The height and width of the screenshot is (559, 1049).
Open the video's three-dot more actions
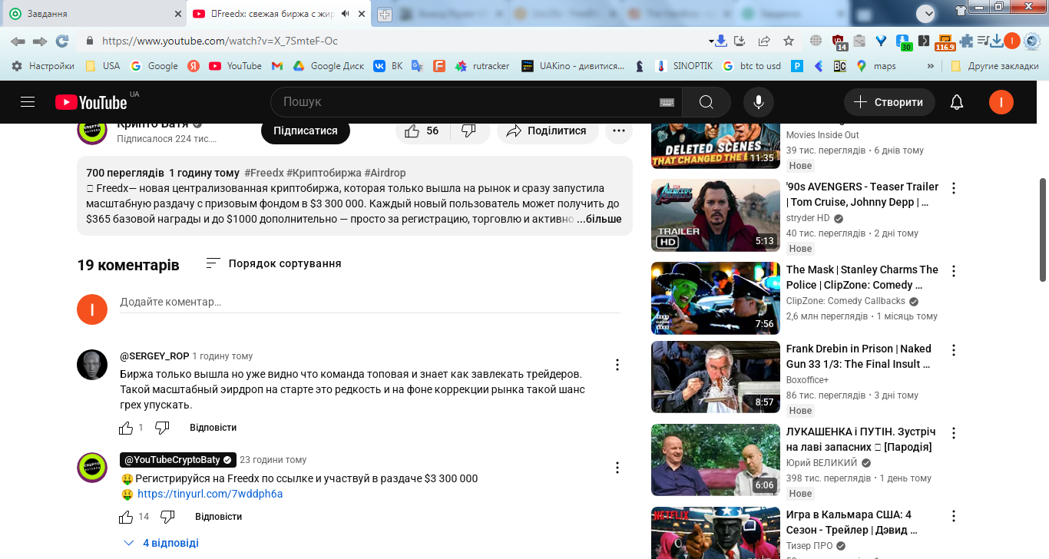pos(619,131)
